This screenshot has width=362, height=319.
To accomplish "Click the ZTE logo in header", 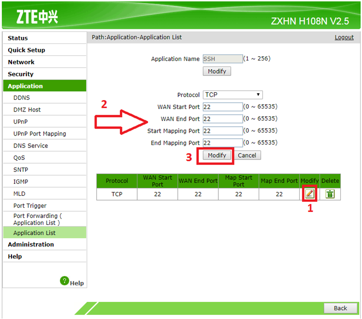I will (x=37, y=17).
